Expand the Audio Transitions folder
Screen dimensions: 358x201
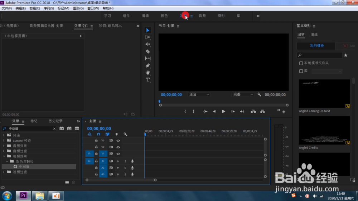pos(4,151)
